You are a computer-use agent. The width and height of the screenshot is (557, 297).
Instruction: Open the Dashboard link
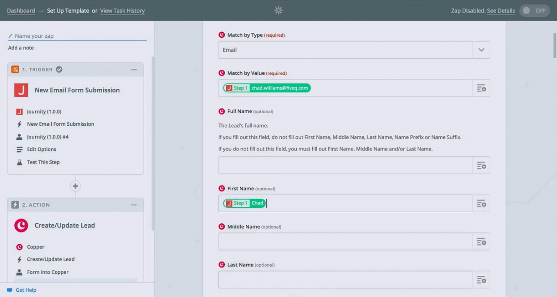point(21,10)
